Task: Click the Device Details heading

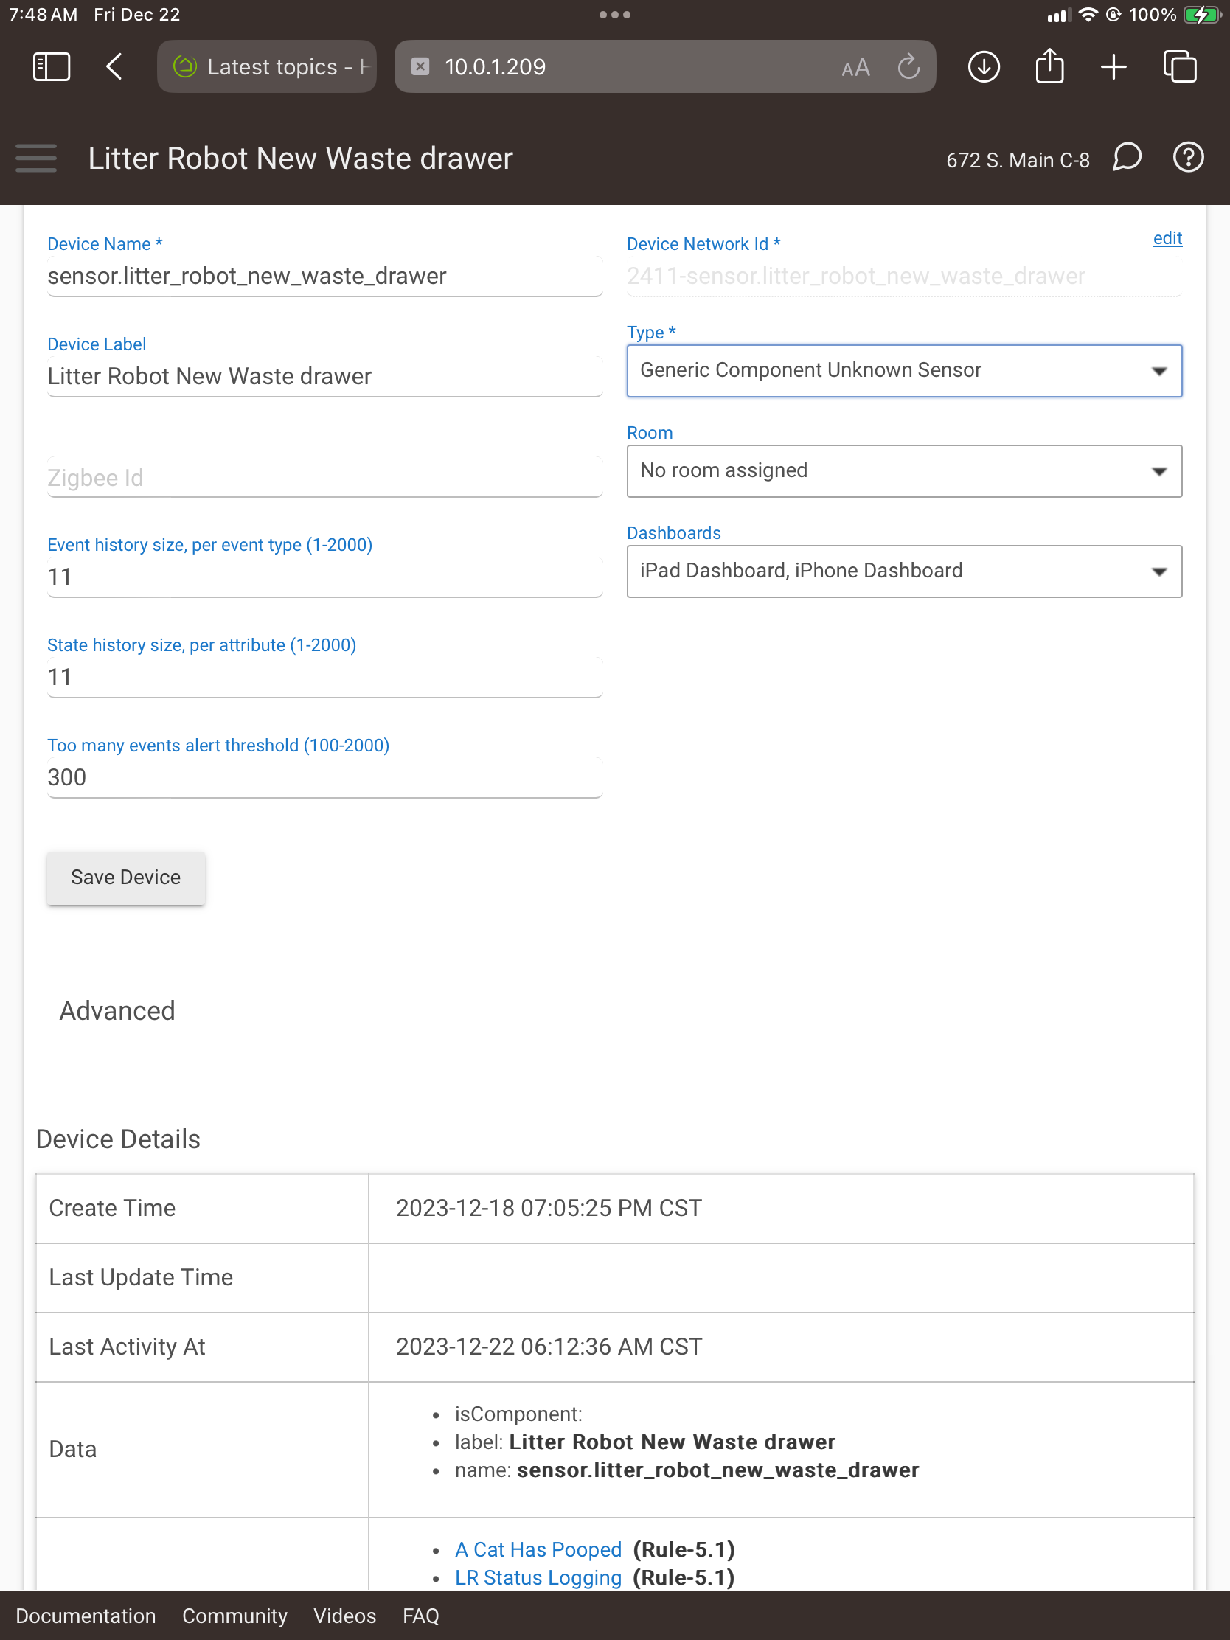Action: coord(118,1139)
